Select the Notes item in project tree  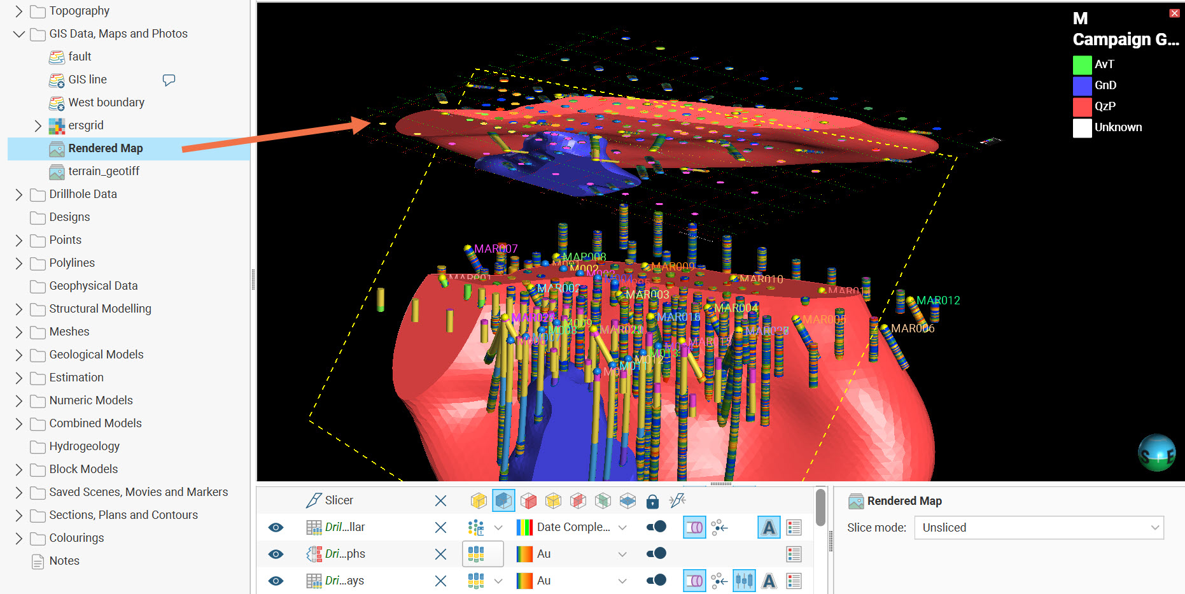(x=64, y=561)
